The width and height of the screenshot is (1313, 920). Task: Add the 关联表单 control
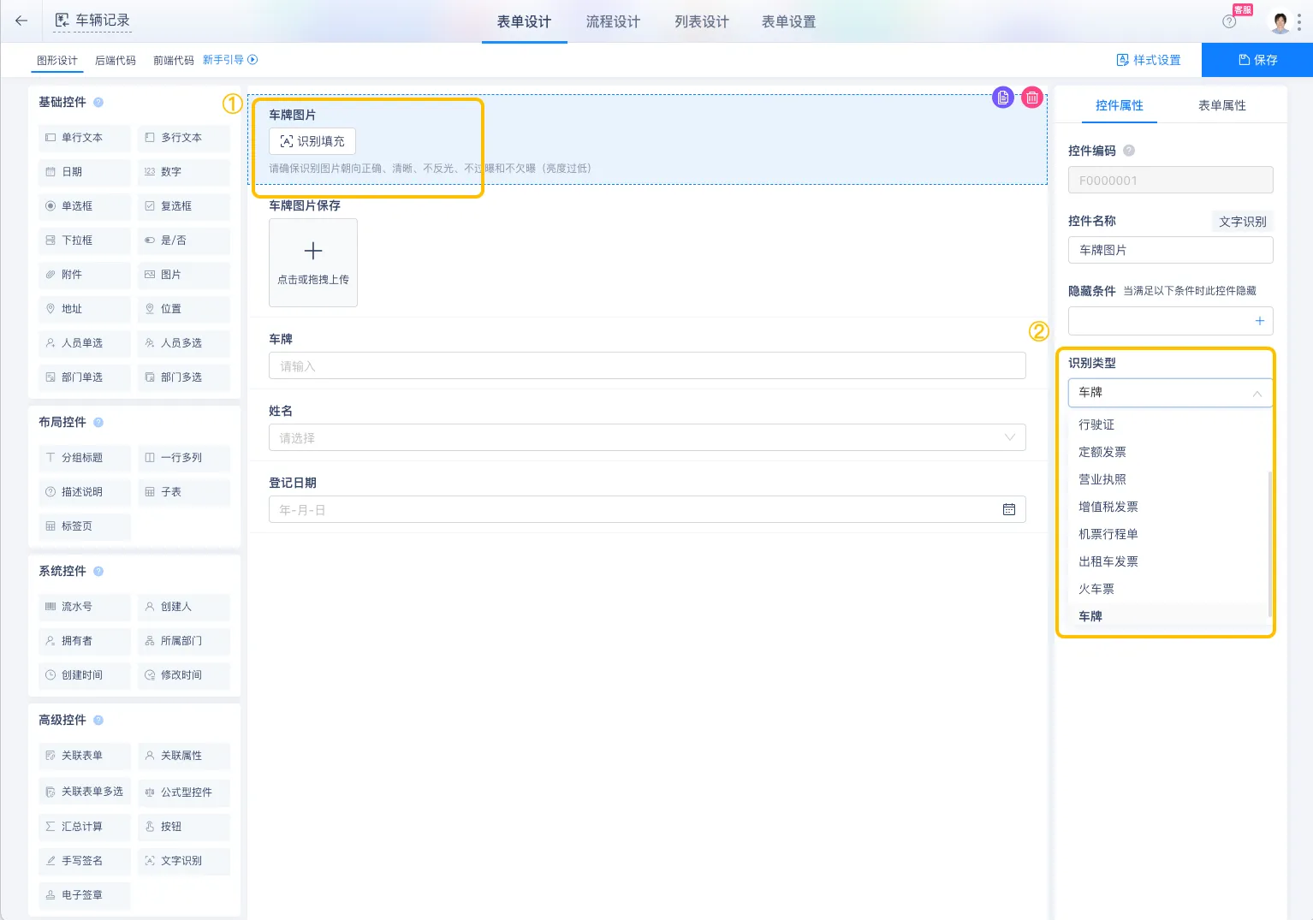click(85, 756)
